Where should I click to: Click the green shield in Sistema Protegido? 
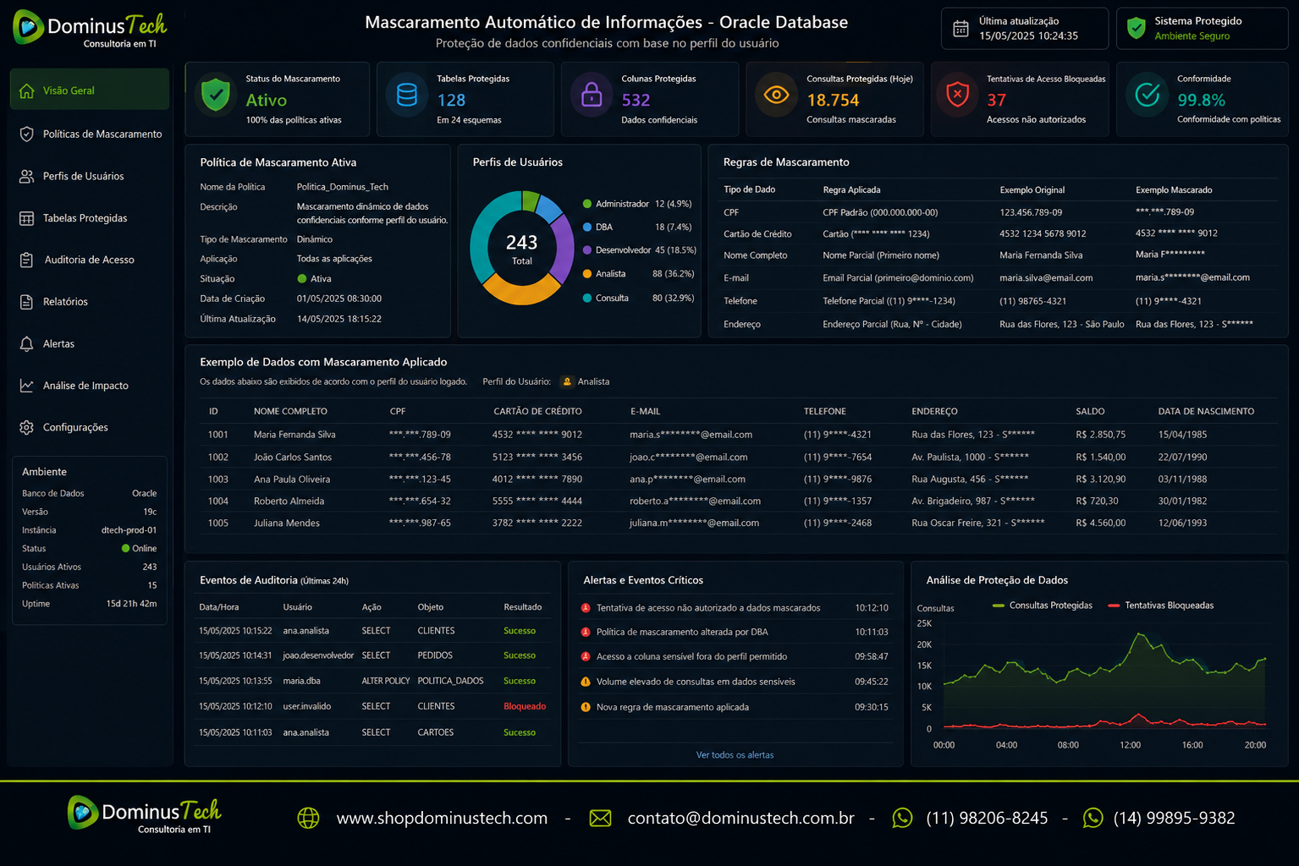tap(1137, 29)
